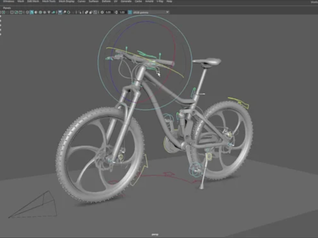The image size is (318, 238).
Task: Open the Edit Mesh menu
Action: pos(33,1)
